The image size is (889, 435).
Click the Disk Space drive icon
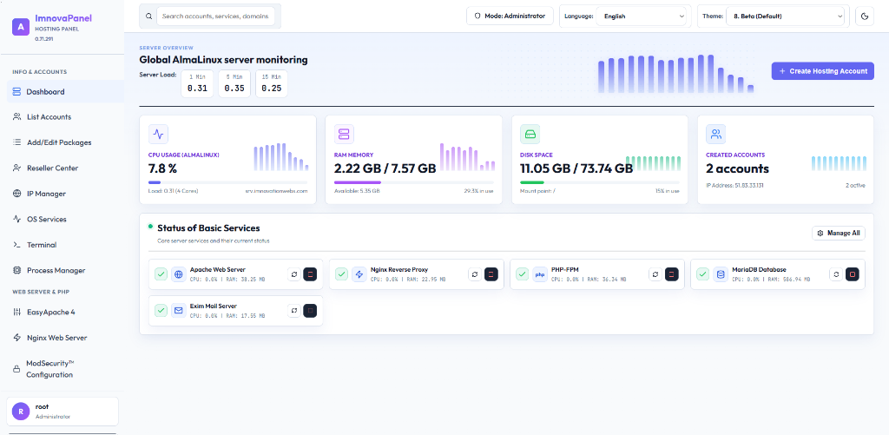click(x=530, y=135)
